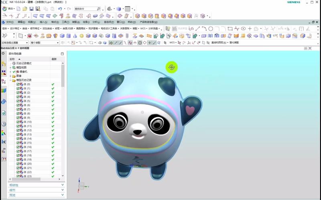
Task: Select the Cone primitive tool
Action: tap(75, 36)
